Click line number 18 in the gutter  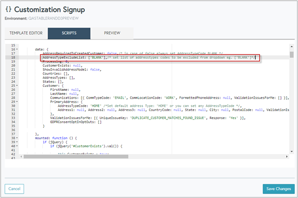click(x=13, y=57)
